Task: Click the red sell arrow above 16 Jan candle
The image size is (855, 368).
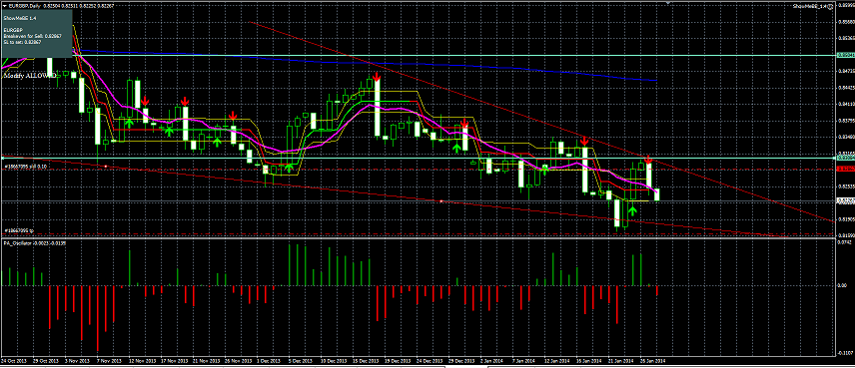Action: point(584,141)
